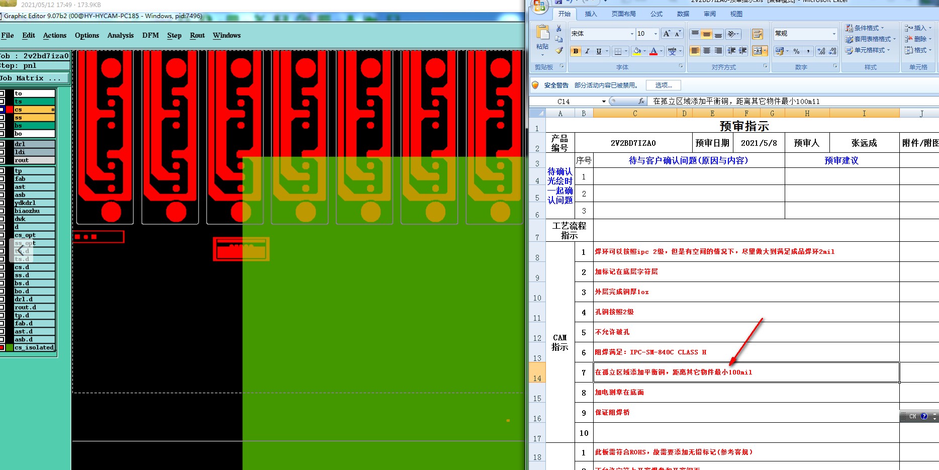Screen dimensions: 939x470
Task: Click the Increase Font Size icon
Action: coord(667,34)
